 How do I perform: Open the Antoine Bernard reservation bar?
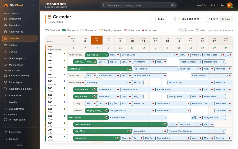pos(149,75)
